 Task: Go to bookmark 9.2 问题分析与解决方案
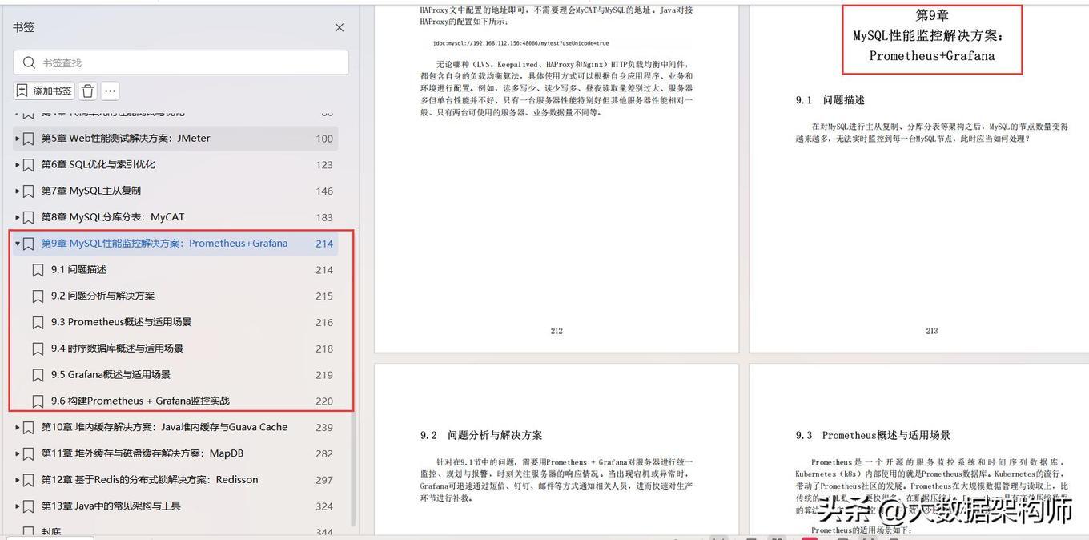102,296
